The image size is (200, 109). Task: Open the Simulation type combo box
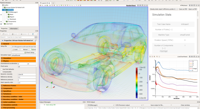[x=23, y=55]
